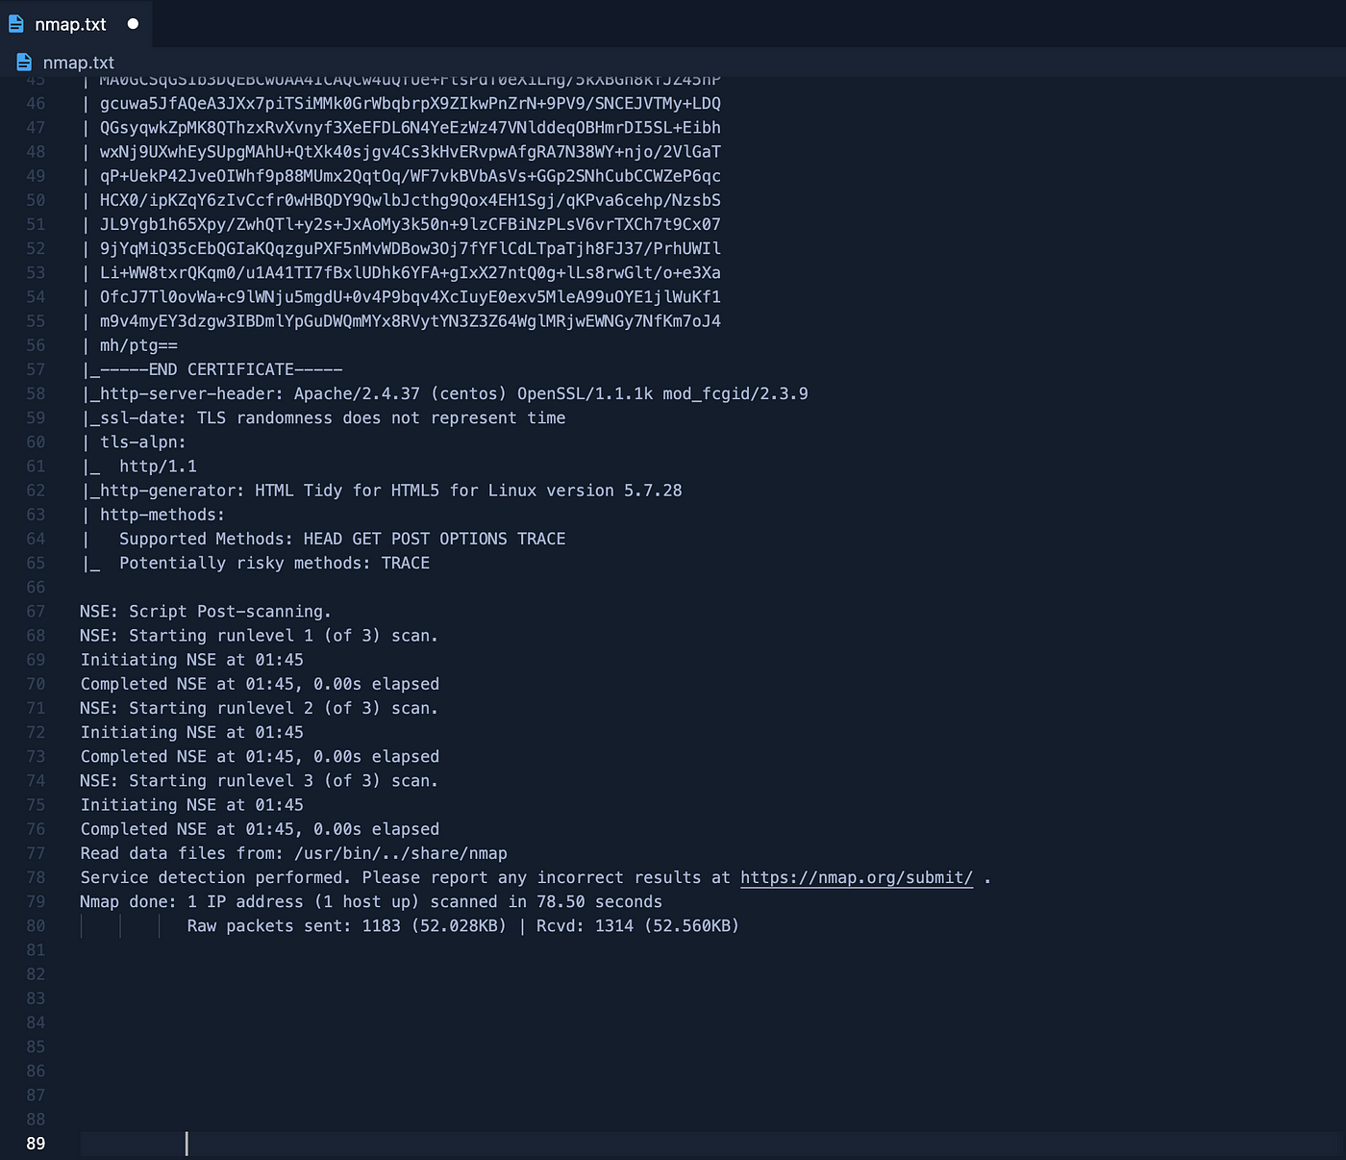Click the unsaved-changes dot on the nmap.txt tab
This screenshot has height=1160, width=1346.
coord(133,24)
